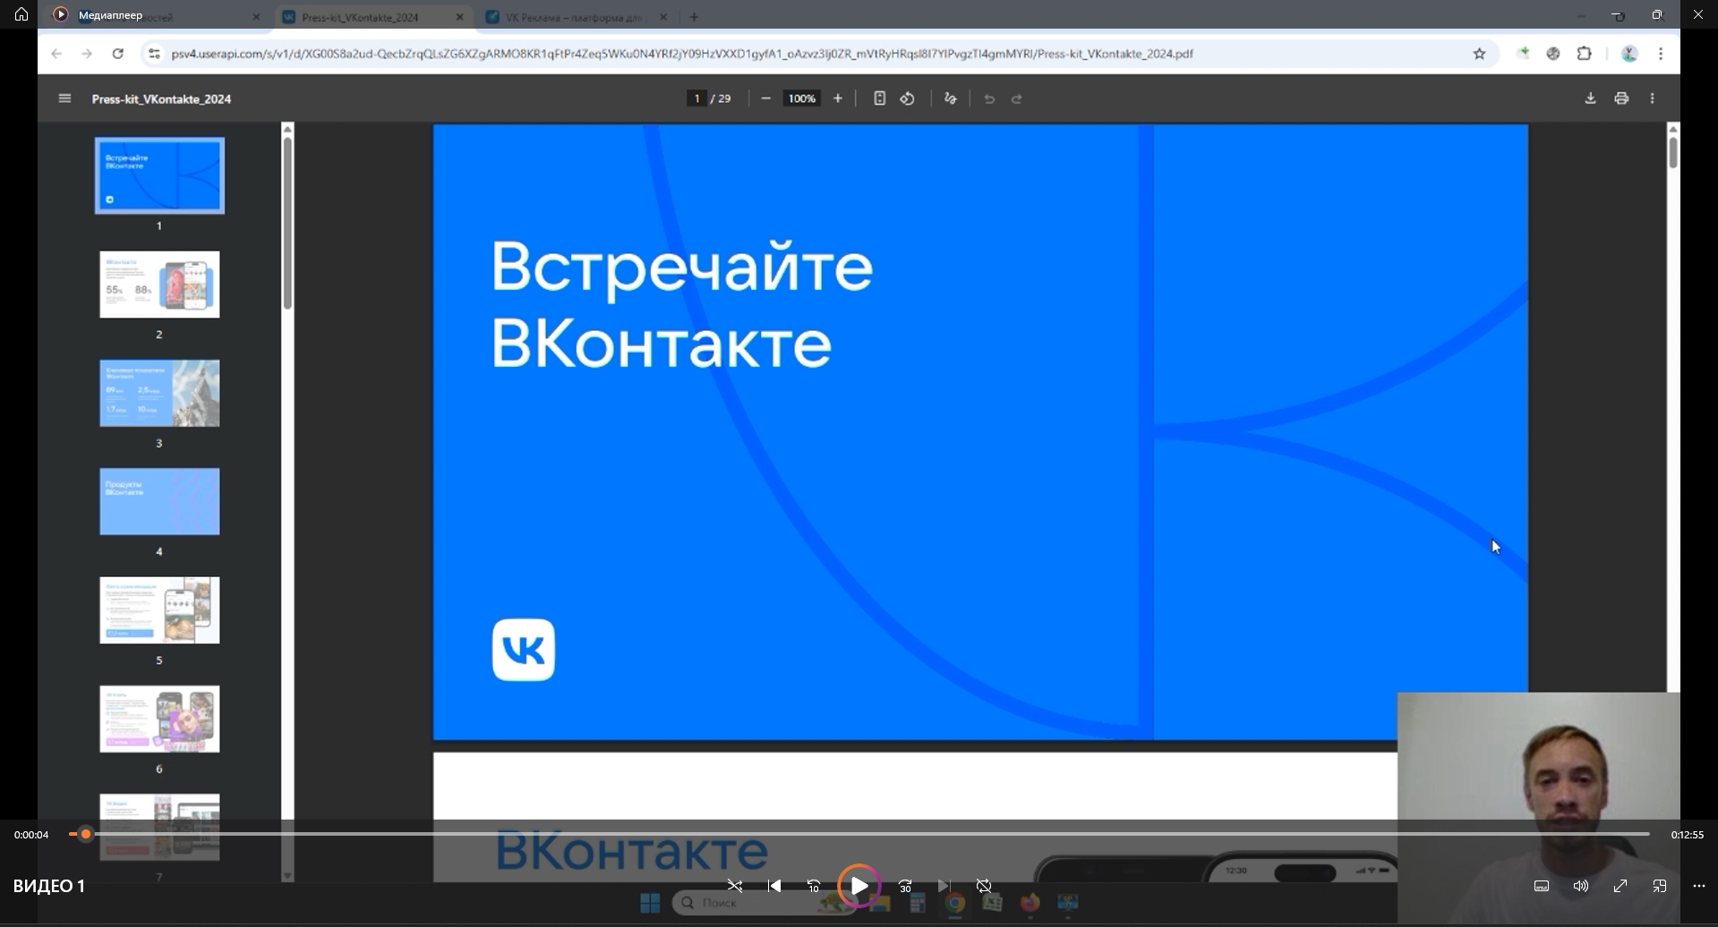Image resolution: width=1718 pixels, height=927 pixels.
Task: Click the VK logo on the slide
Action: pos(524,650)
